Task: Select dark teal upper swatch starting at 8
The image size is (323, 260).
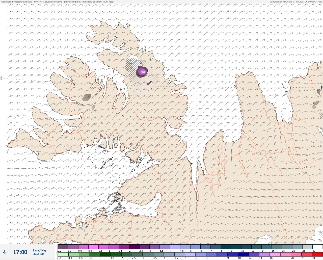Action: tap(226, 247)
